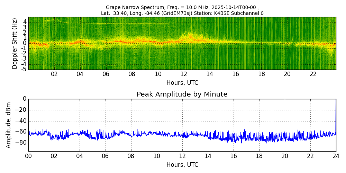Image resolution: width=346 pixels, height=173 pixels.
Task: Select the 16 hour tick on the amplitude axis
Action: [x=233, y=156]
